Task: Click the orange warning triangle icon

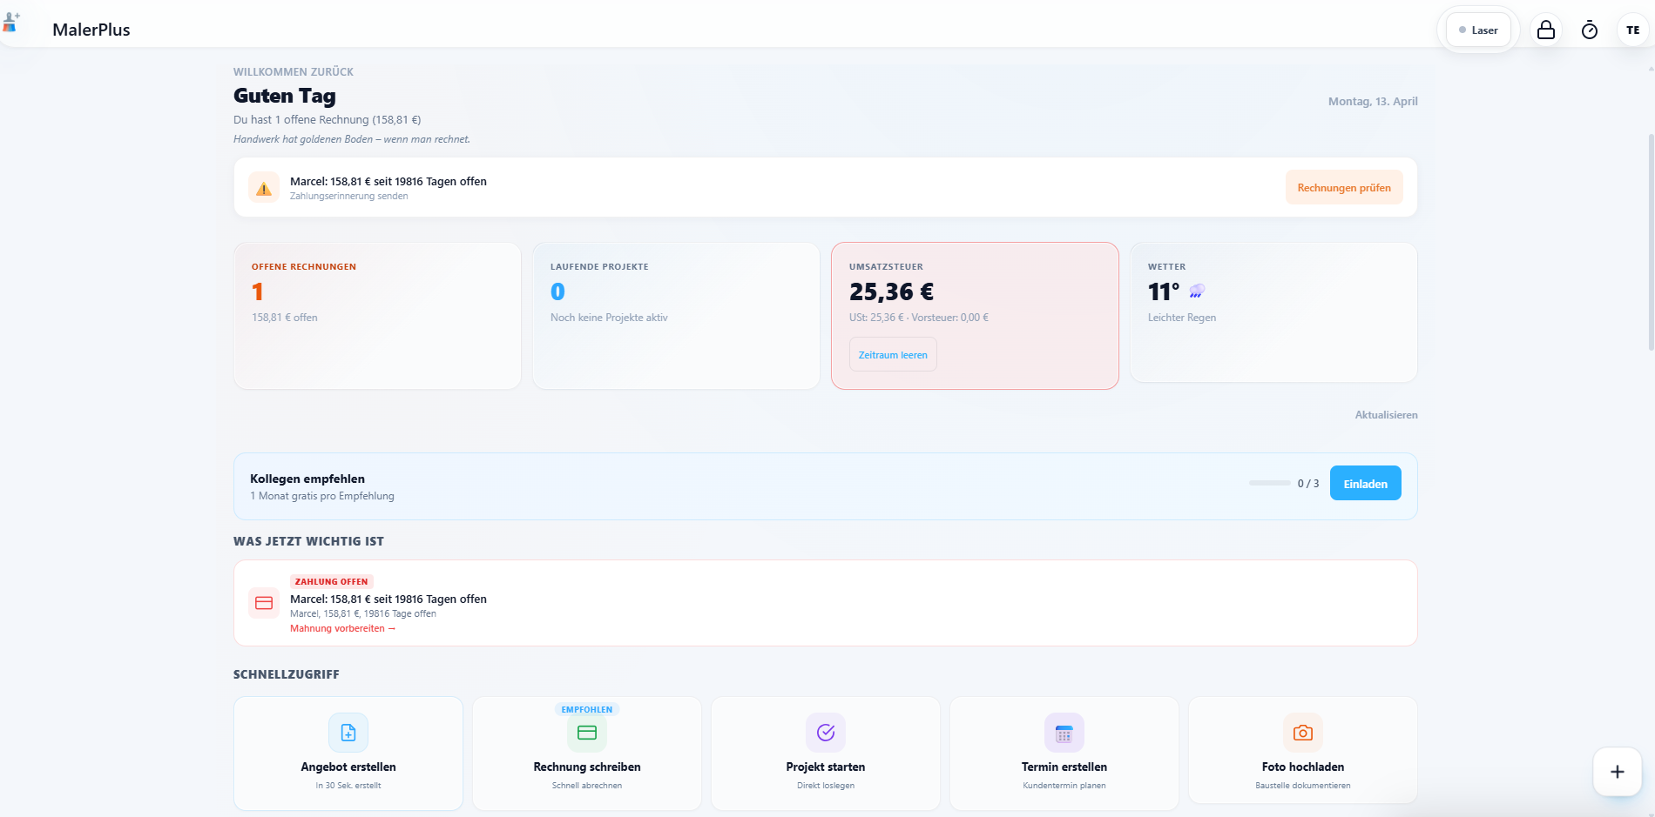Action: [x=264, y=188]
